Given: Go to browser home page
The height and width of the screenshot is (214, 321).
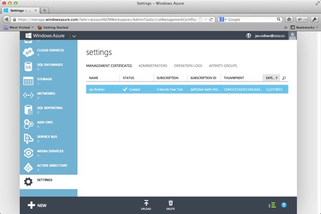Looking at the screenshot, I should coord(289,19).
